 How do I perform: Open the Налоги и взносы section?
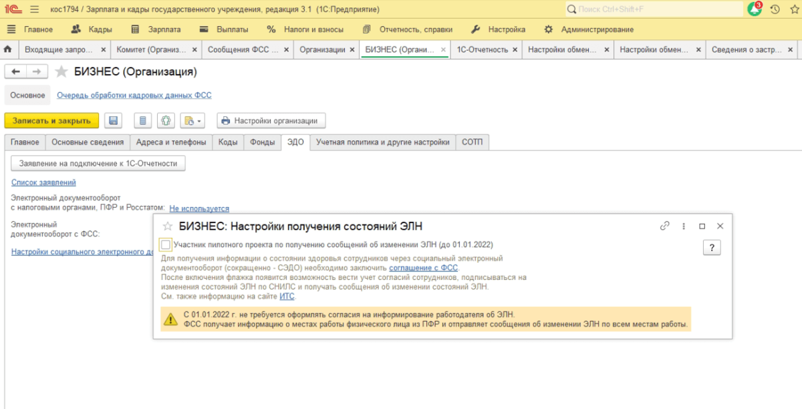tap(305, 29)
